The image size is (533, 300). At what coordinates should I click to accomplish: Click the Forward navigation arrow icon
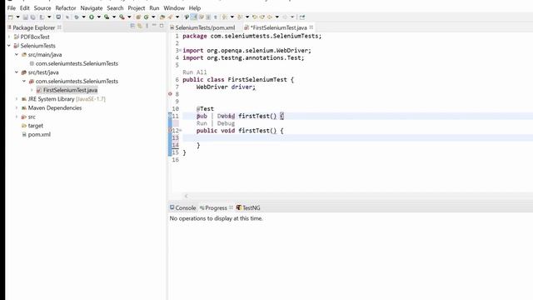coord(285,17)
